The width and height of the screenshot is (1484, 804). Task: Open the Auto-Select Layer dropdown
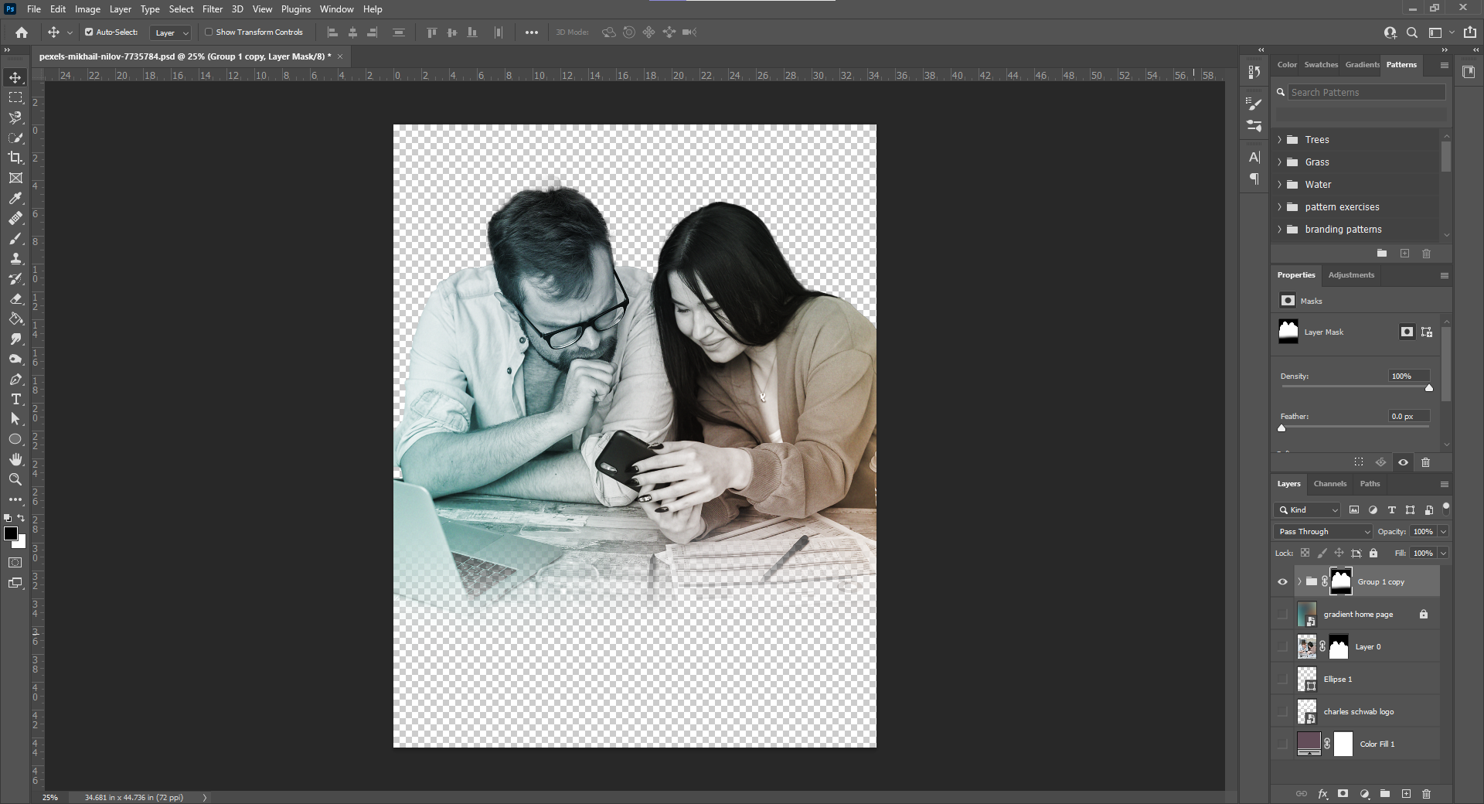pos(171,32)
